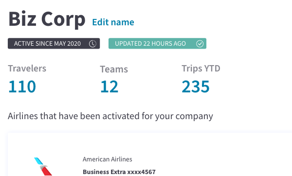Click Business Extra xxxx4567 account number
Viewport: 292px width, 176px height.
click(x=119, y=172)
